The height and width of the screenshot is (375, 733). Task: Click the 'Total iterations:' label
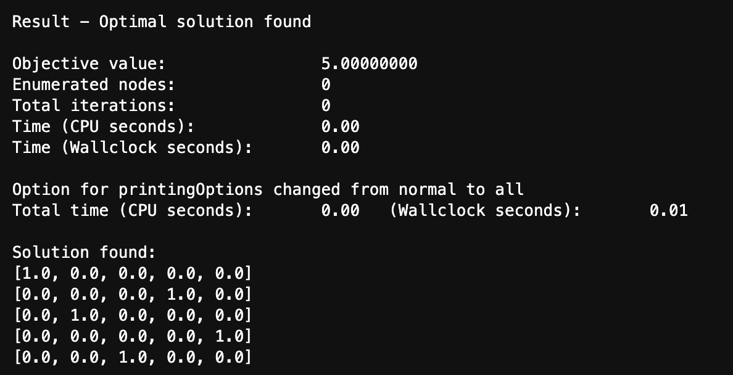pyautogui.click(x=94, y=105)
